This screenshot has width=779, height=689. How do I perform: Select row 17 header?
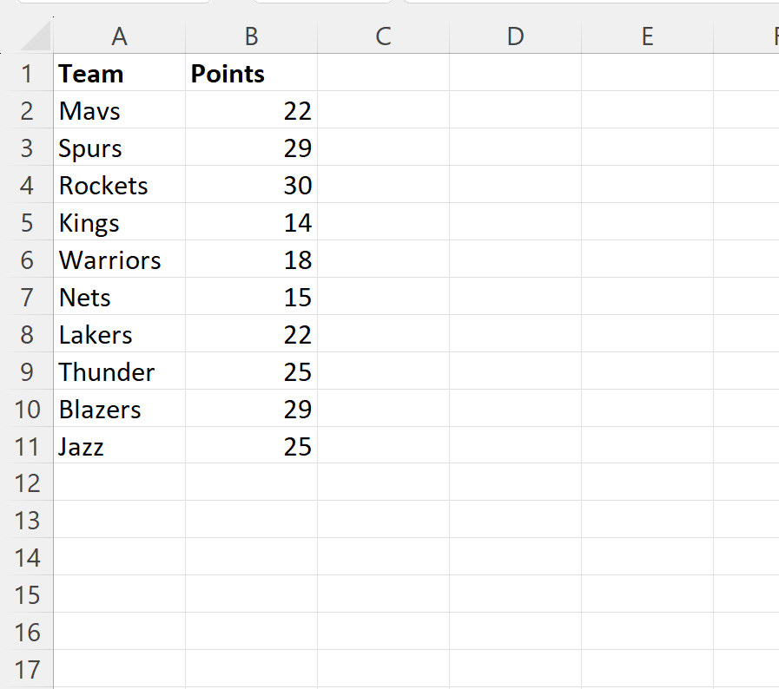(x=27, y=670)
